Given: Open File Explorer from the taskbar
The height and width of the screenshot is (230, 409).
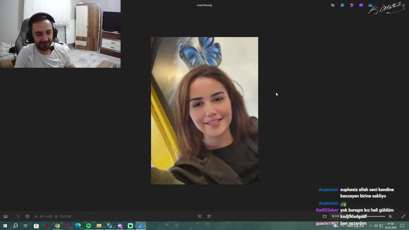Looking at the screenshot, I should [x=99, y=226].
